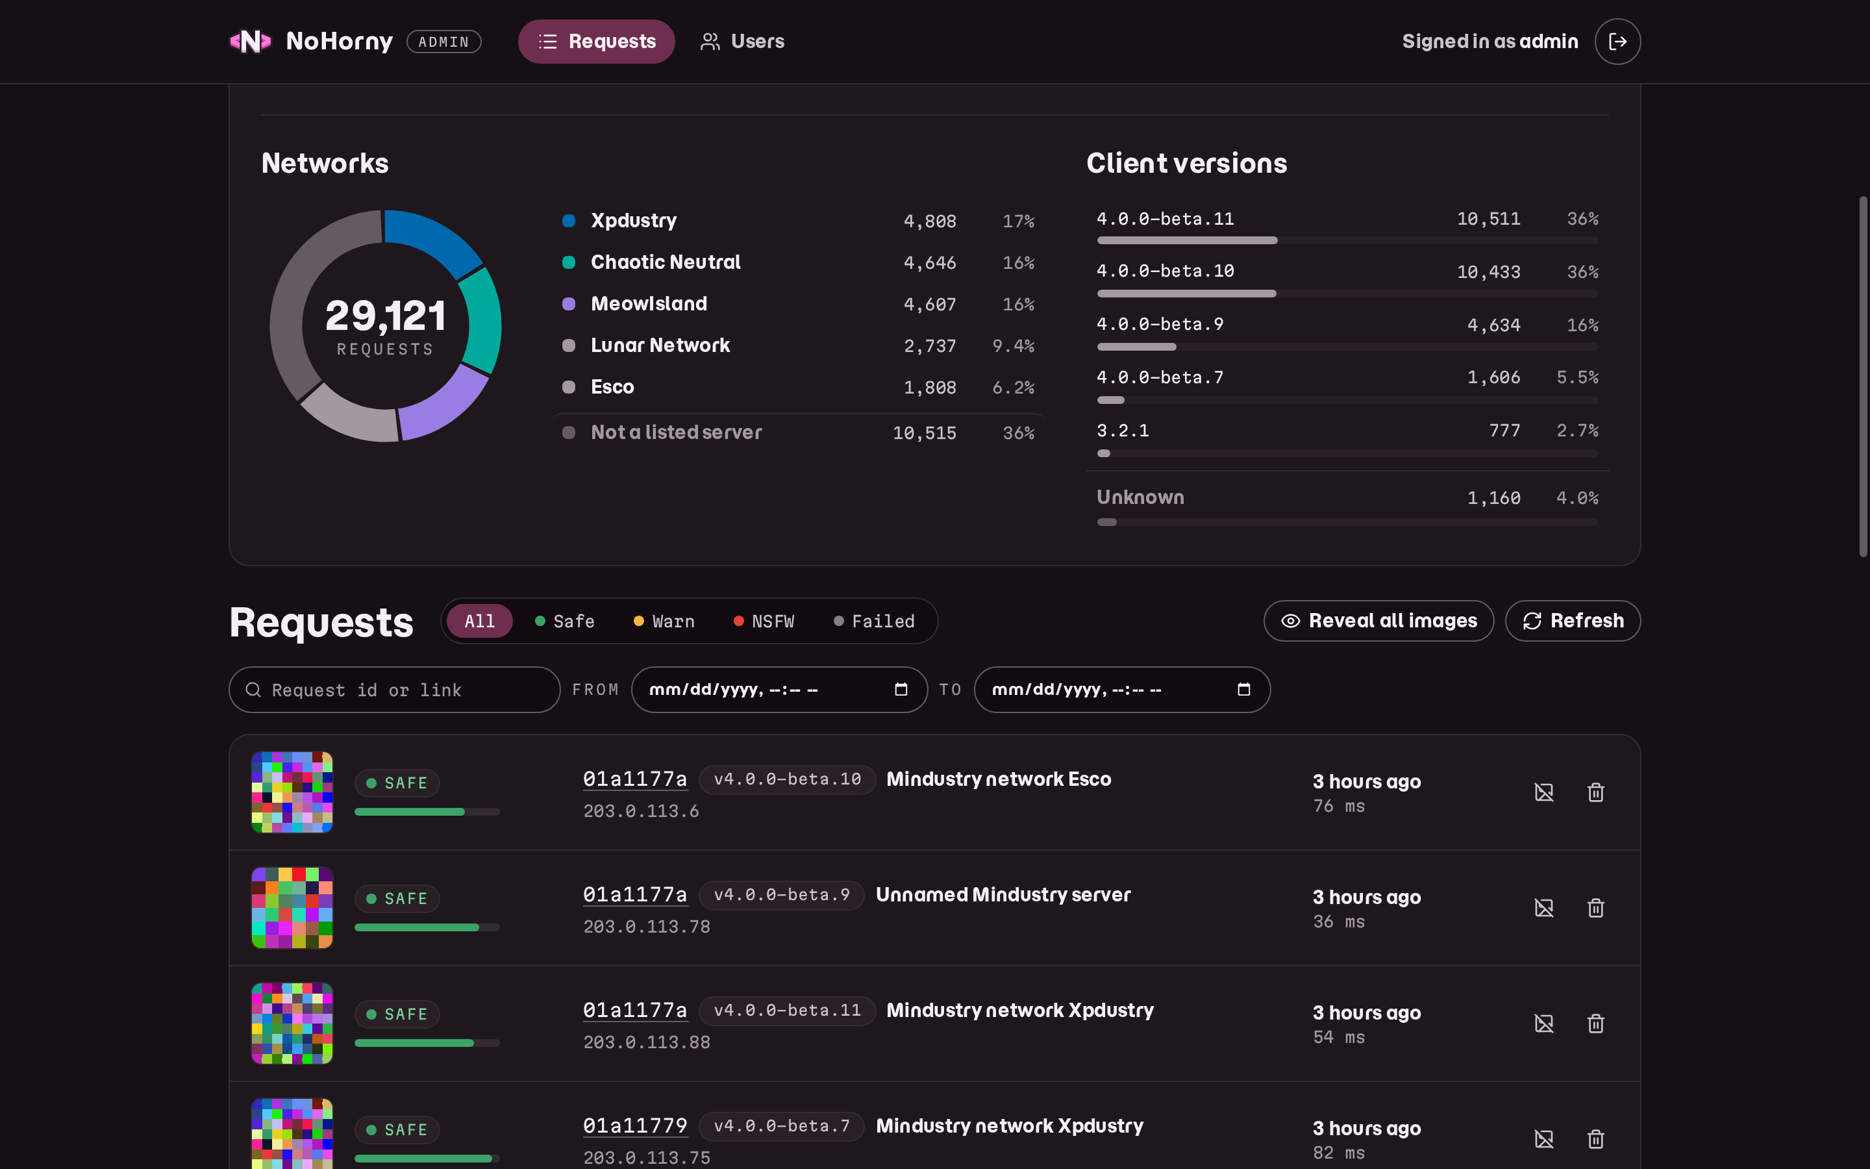Click the Esco row blurred thumbnail
The width and height of the screenshot is (1870, 1169).
point(292,792)
